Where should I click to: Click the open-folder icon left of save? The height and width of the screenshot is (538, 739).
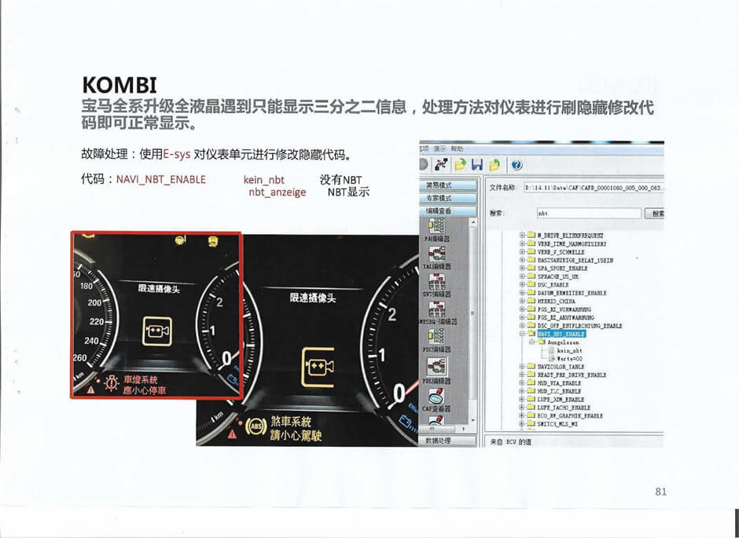[x=461, y=164]
